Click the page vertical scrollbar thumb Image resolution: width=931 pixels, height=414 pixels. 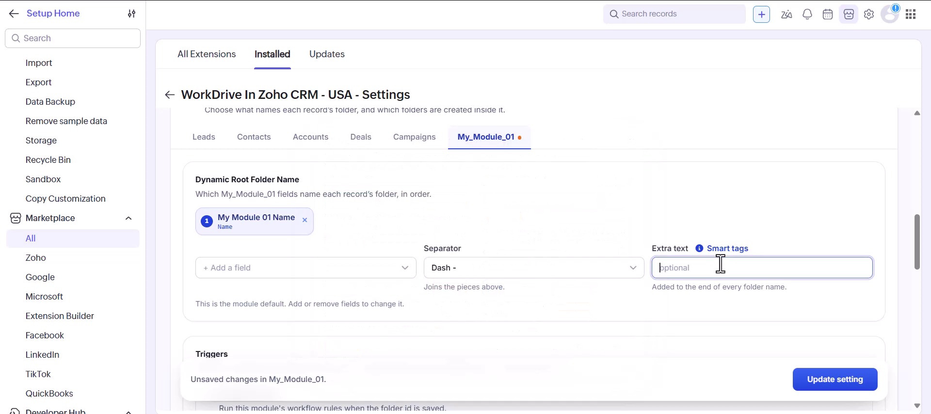[x=917, y=241]
